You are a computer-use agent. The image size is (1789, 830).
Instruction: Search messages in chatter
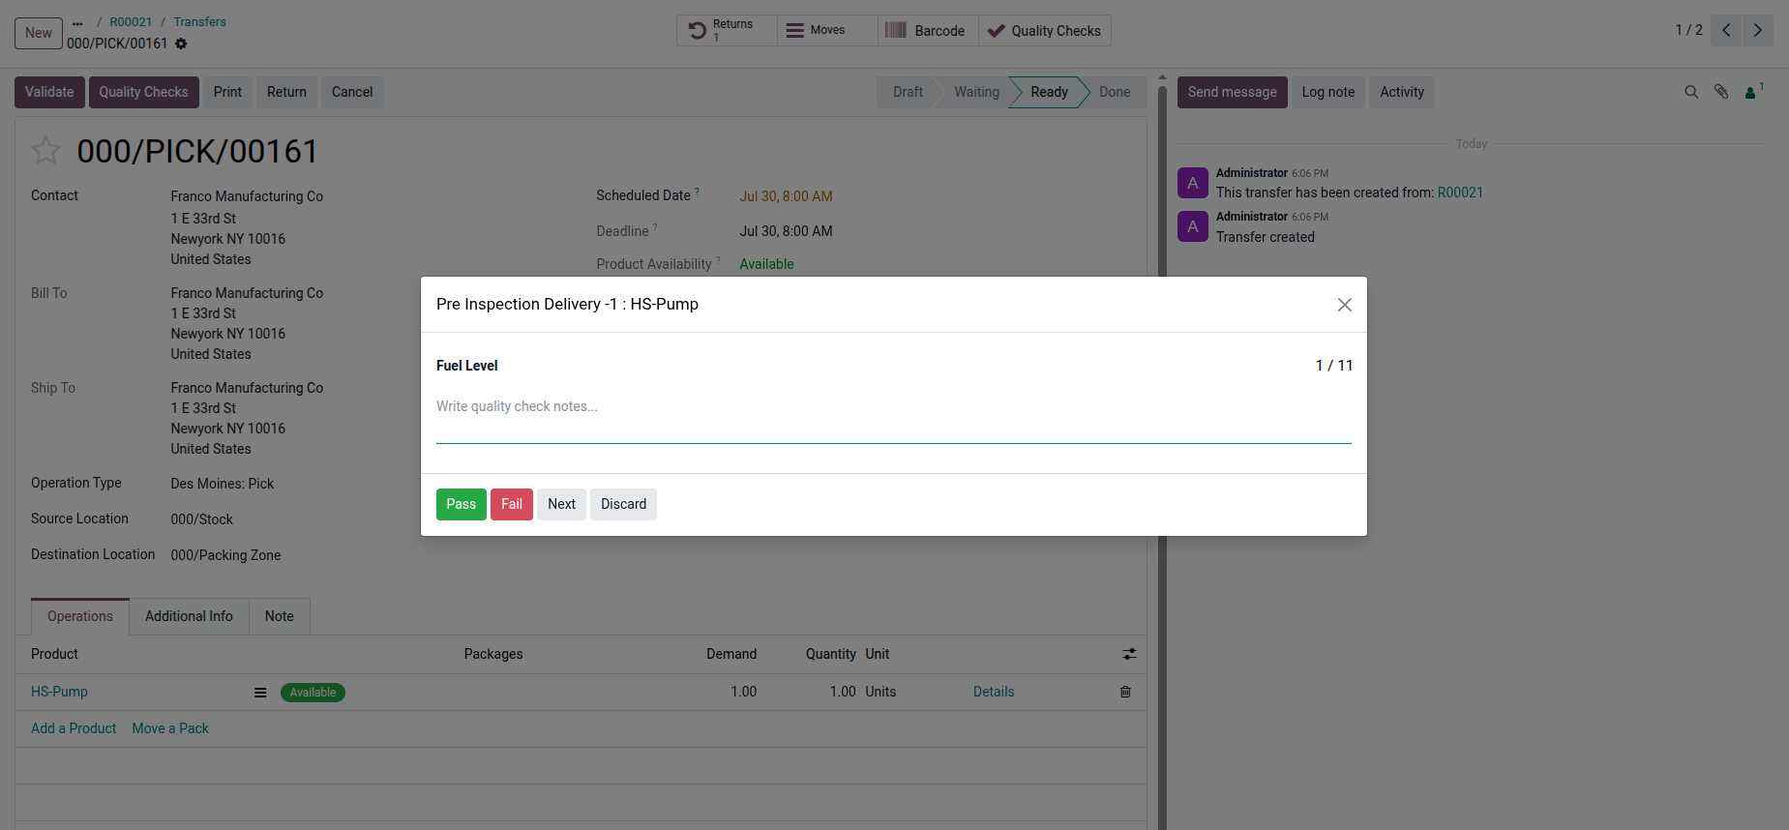click(x=1691, y=92)
